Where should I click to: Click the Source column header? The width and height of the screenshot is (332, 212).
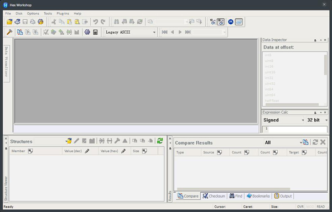pyautogui.click(x=215, y=152)
